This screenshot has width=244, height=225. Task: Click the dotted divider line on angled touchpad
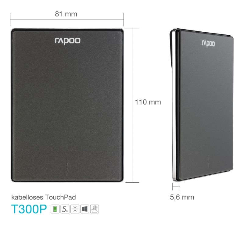coord(208,162)
